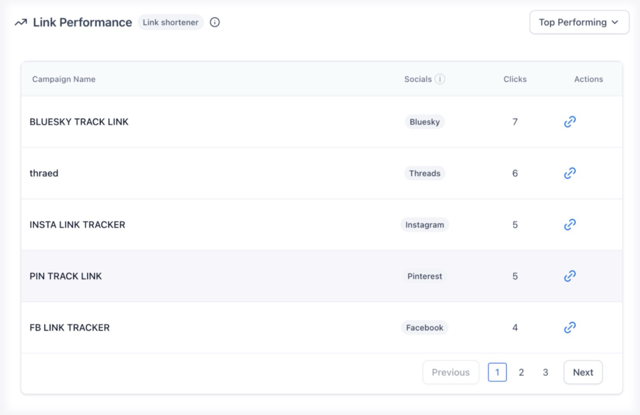The height and width of the screenshot is (415, 640).
Task: Click link icon in threaed row
Action: point(569,173)
